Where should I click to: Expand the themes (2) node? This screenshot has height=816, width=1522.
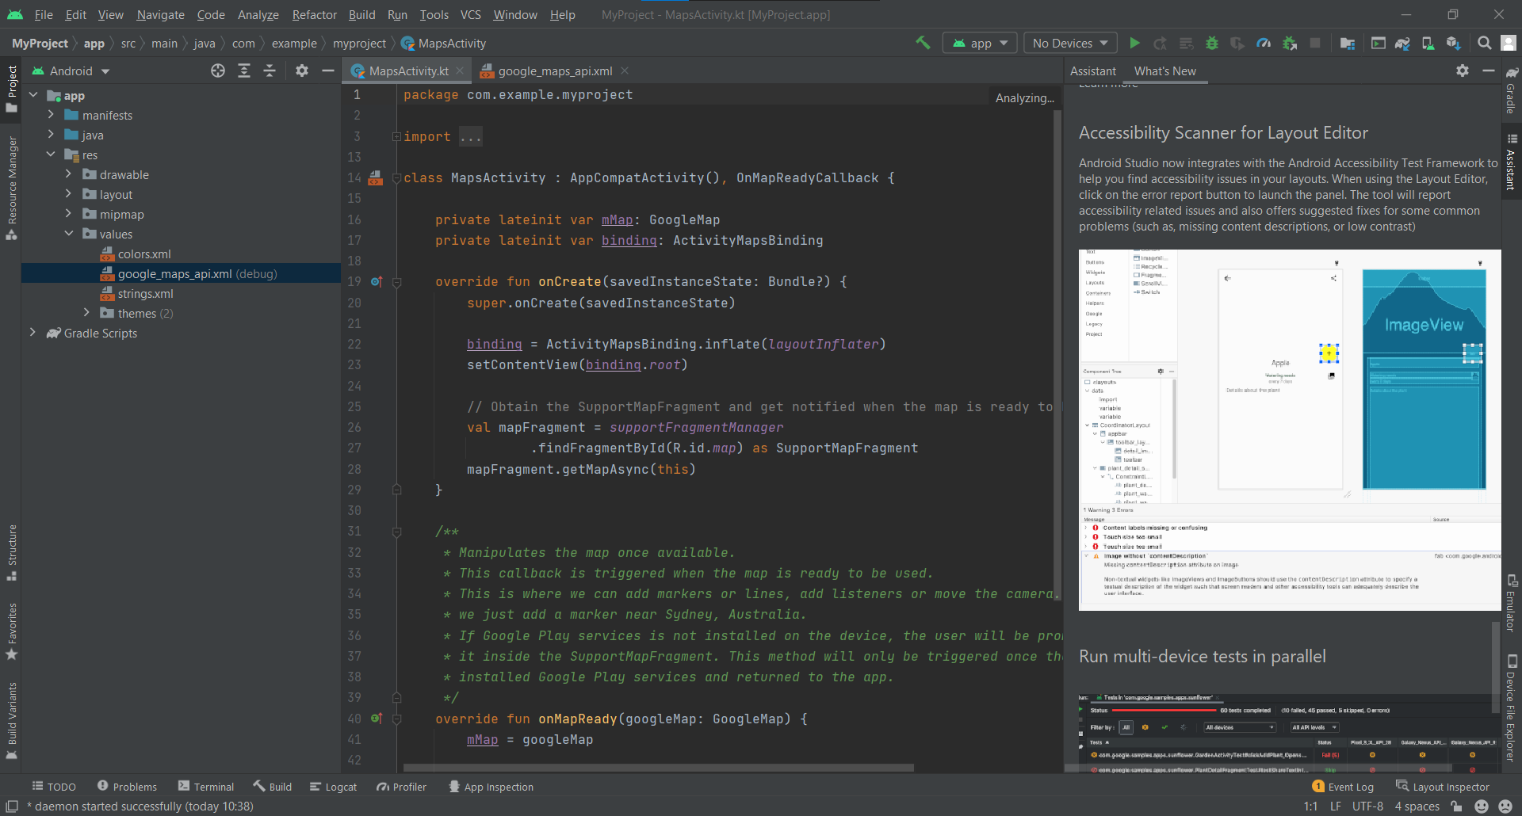(x=86, y=313)
